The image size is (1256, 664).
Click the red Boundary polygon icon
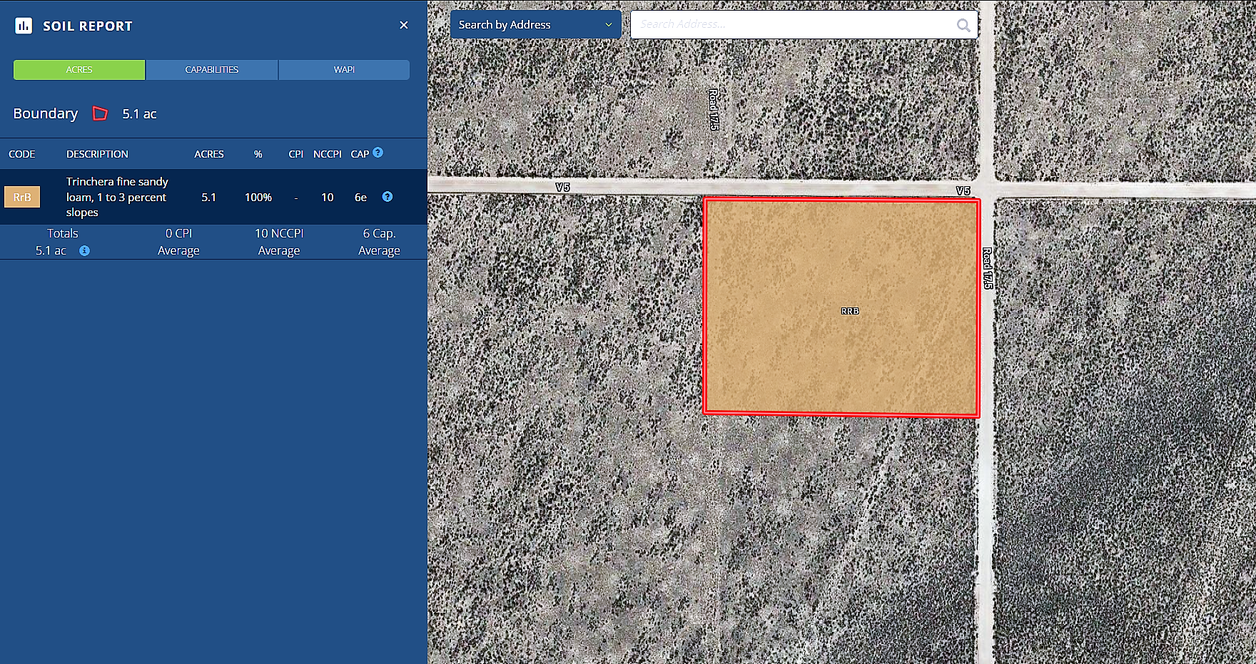[x=100, y=113]
